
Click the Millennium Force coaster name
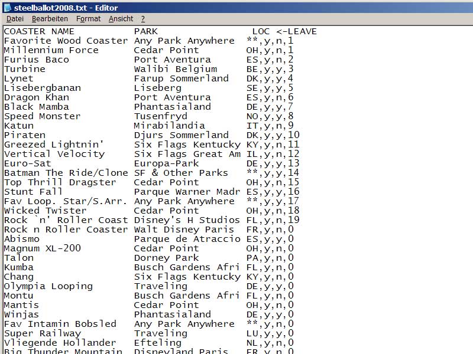coord(51,50)
